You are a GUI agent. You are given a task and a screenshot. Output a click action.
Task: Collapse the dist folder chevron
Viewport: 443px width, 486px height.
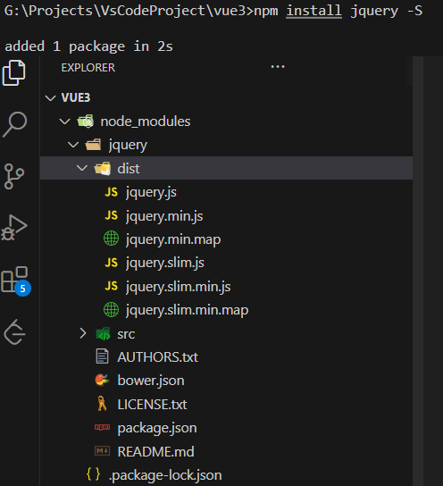click(x=82, y=168)
